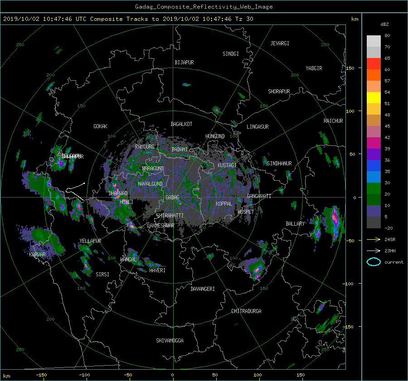Click the DAVANGERI city label
408x381 pixels.
point(203,289)
